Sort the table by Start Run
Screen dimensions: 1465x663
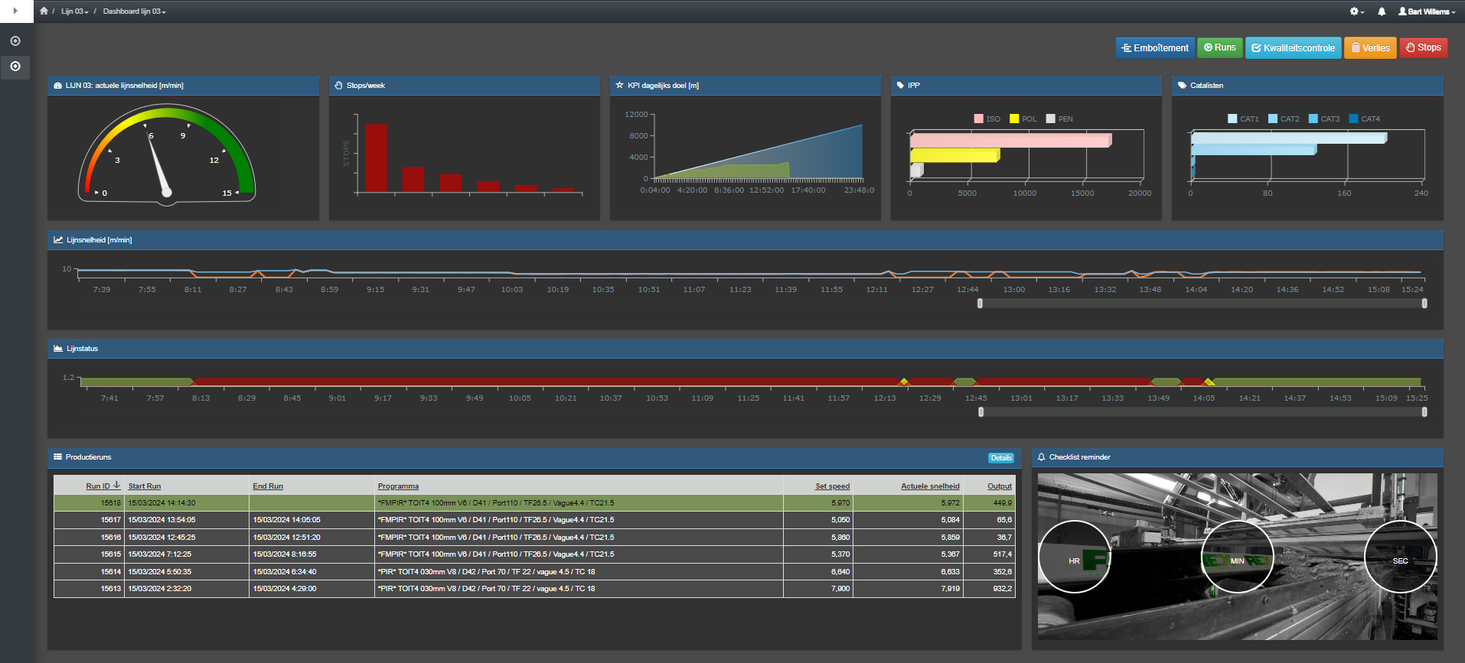145,486
